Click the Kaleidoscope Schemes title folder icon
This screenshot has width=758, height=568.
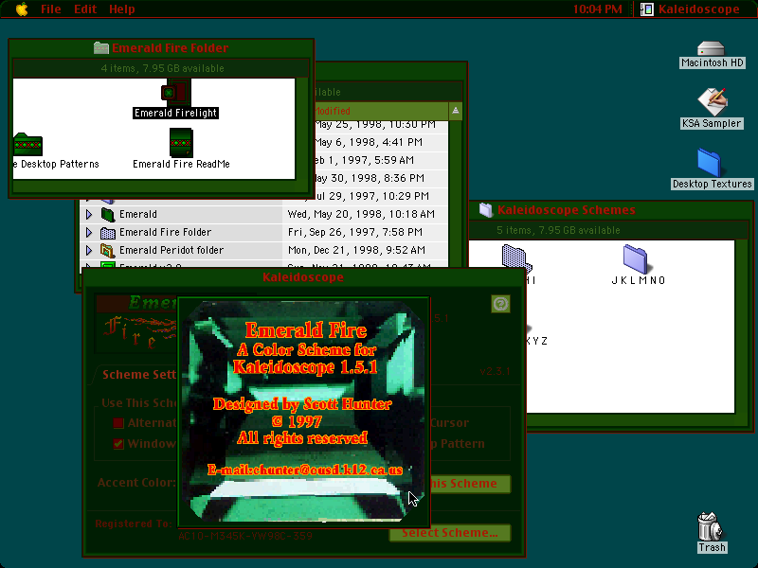[x=485, y=209]
